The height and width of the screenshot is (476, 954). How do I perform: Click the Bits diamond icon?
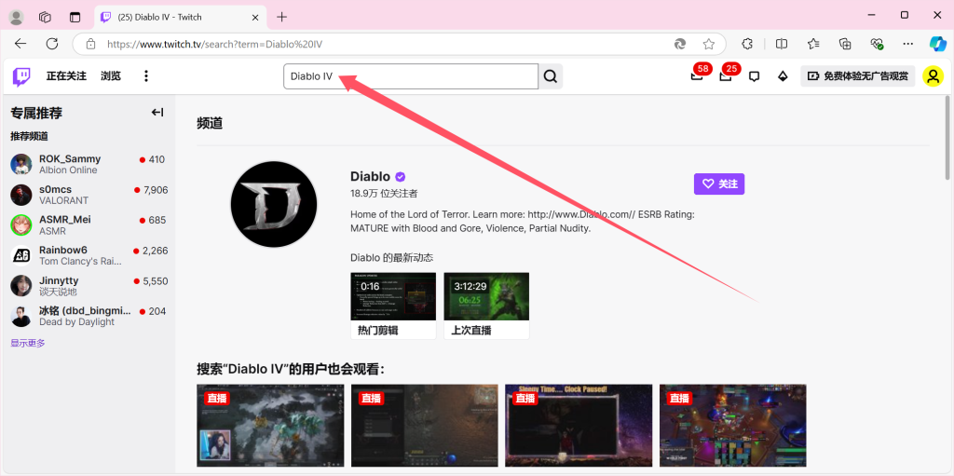click(x=783, y=76)
